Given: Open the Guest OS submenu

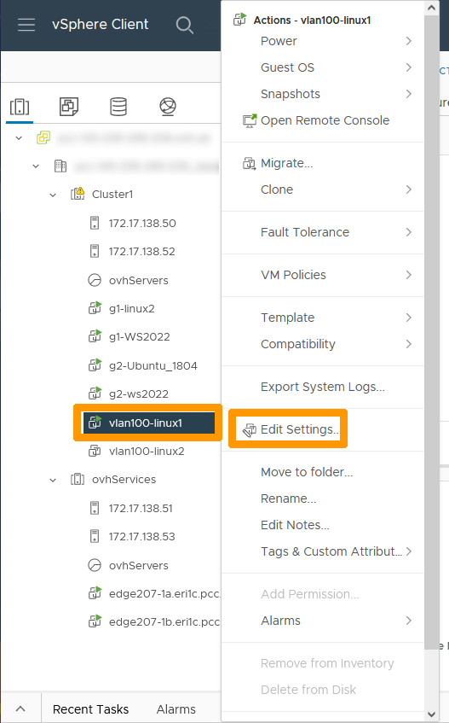Looking at the screenshot, I should click(x=323, y=67).
